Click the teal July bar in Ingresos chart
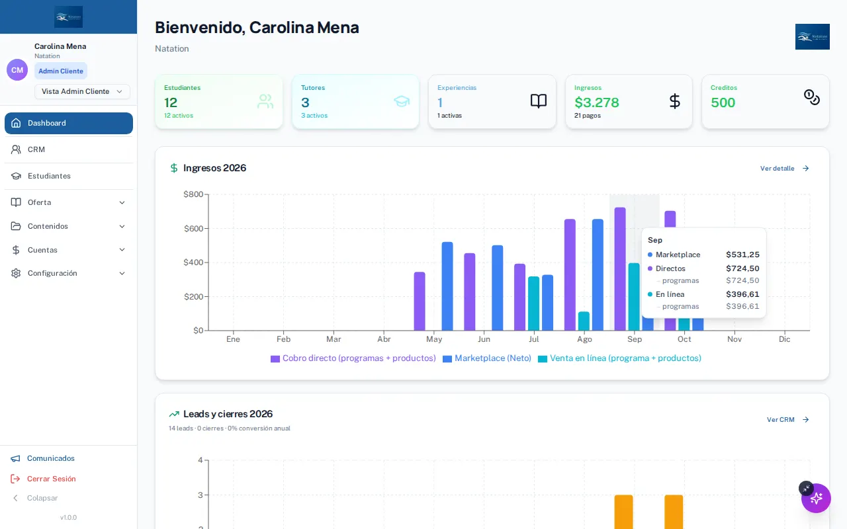Viewport: 847px width, 529px height. coord(533,304)
